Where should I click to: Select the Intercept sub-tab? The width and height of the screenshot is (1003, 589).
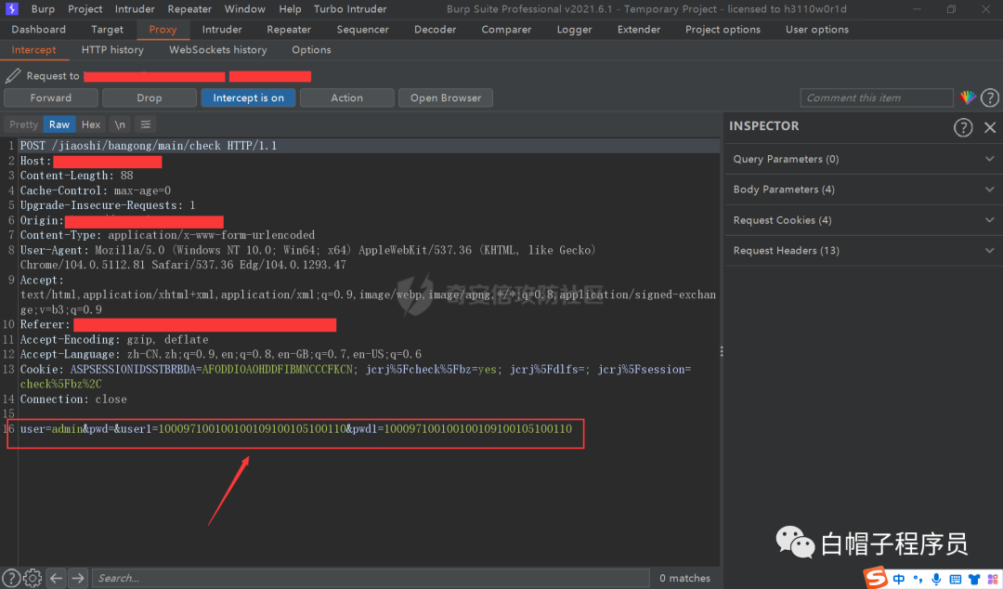(34, 50)
